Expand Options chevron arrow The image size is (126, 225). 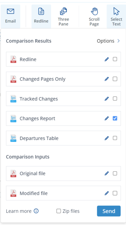(119, 41)
